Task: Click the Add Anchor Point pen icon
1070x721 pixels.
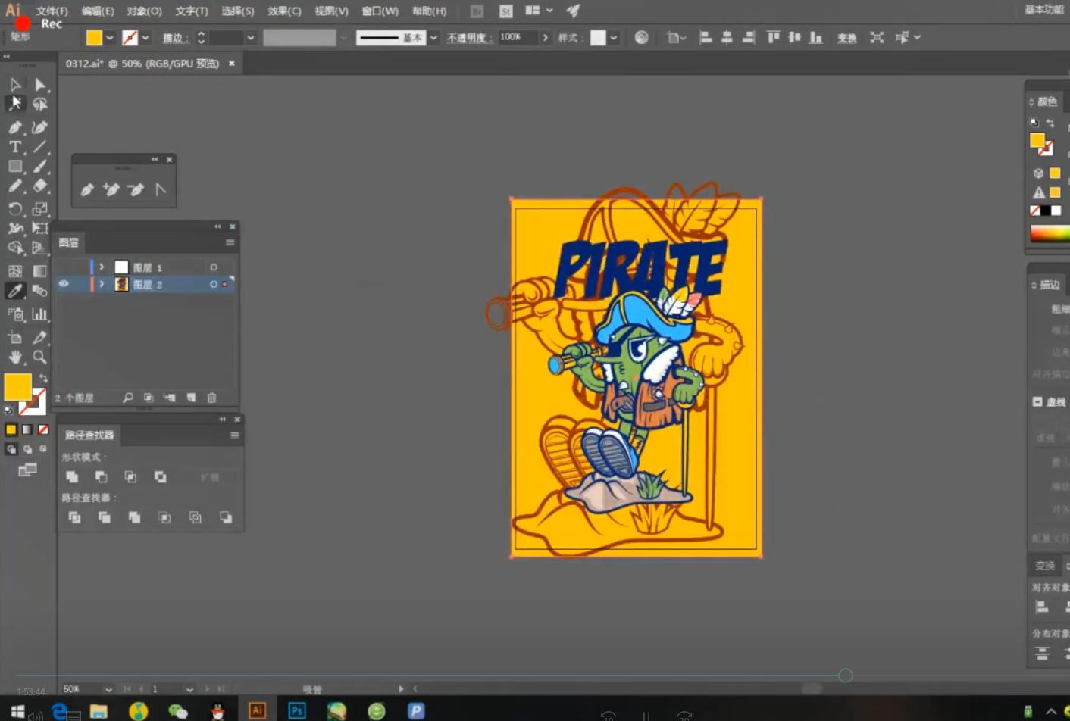Action: (x=111, y=189)
